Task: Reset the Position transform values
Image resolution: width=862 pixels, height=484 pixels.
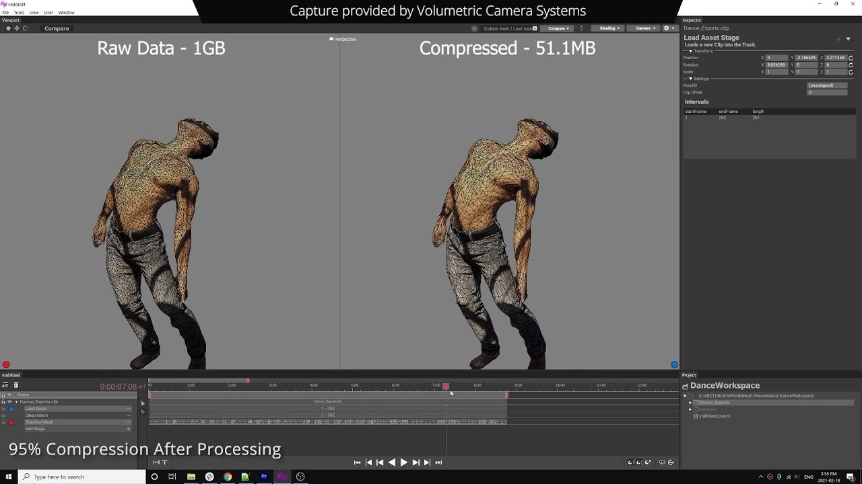Action: [851, 58]
